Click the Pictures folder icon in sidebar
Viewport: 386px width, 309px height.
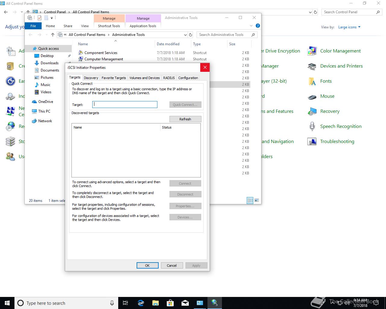(x=37, y=78)
